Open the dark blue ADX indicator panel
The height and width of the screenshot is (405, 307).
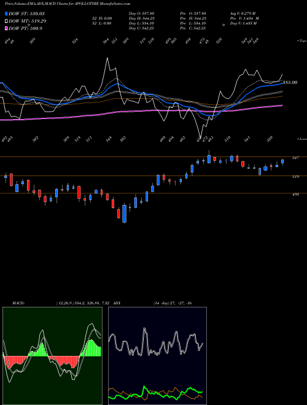(x=157, y=356)
